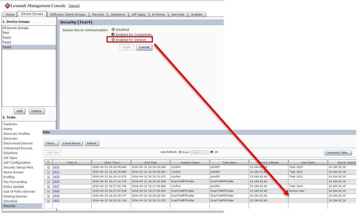Go to the eSF Apps tab

[139, 15]
